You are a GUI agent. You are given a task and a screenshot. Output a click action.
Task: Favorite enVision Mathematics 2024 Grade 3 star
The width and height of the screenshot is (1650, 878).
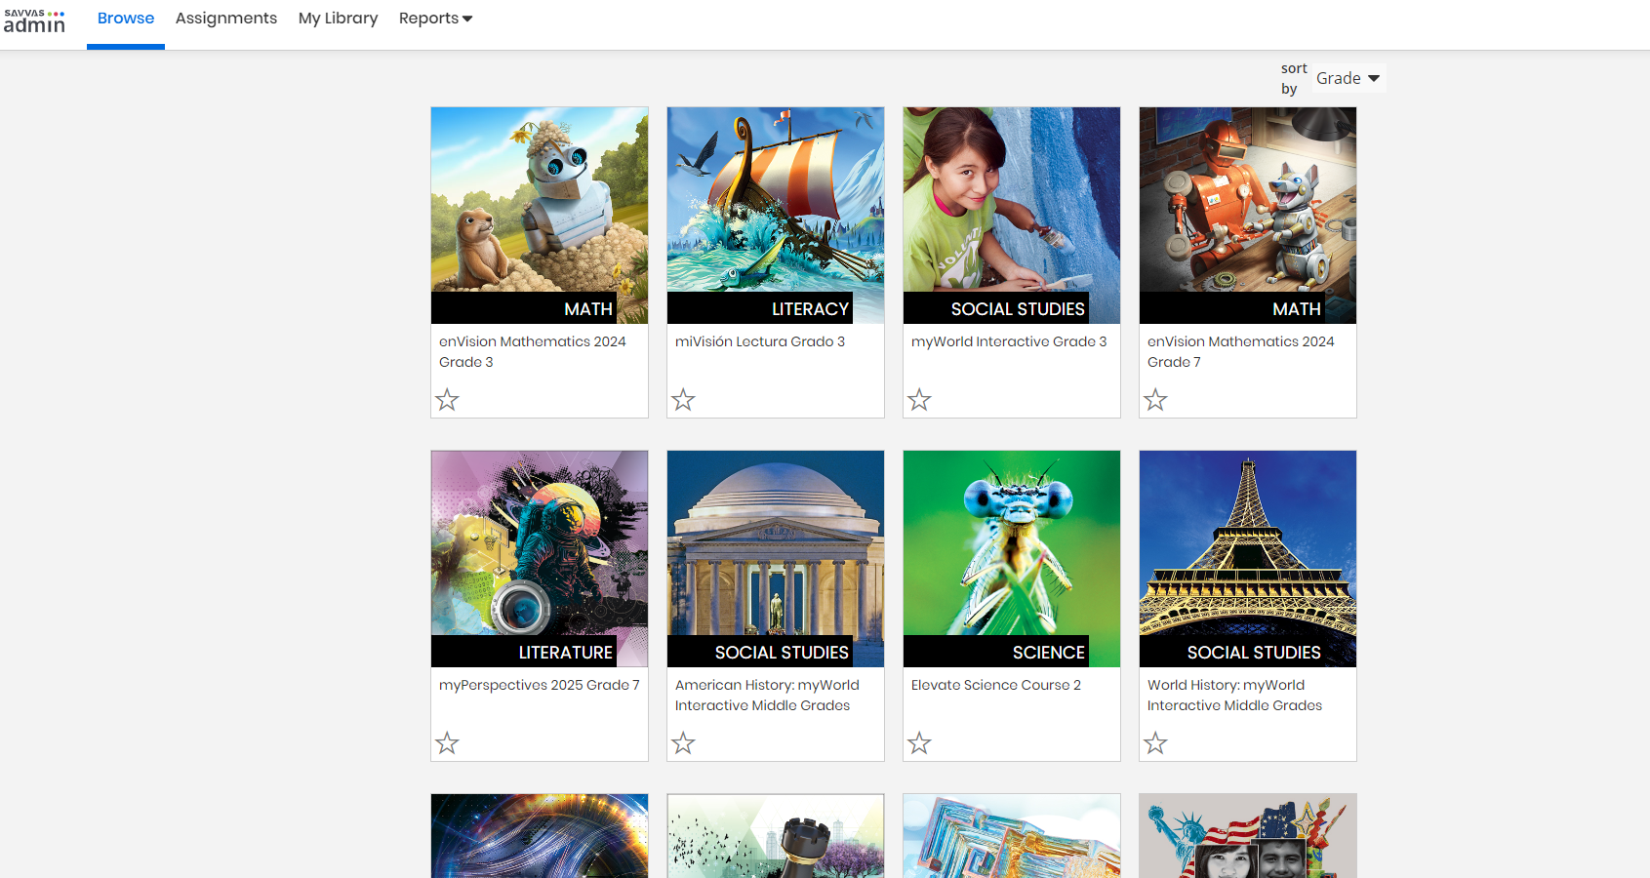(x=447, y=400)
